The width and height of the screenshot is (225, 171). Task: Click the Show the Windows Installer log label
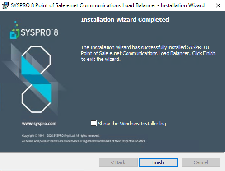point(132,124)
